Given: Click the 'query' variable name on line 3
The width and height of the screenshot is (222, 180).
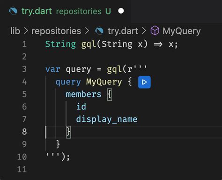Looking at the screenshot, I should coord(78,70).
